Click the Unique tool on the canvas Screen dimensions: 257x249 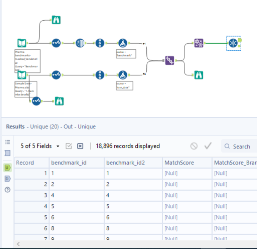[x=233, y=43]
